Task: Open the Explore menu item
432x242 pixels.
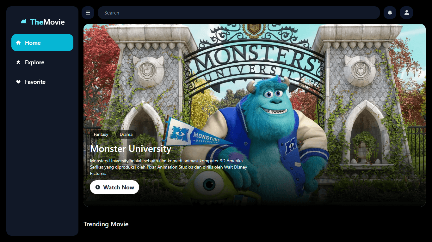Action: [42, 62]
